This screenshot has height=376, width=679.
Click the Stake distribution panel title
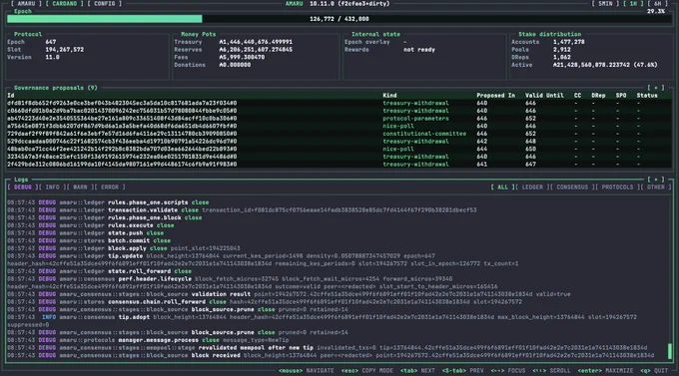549,34
